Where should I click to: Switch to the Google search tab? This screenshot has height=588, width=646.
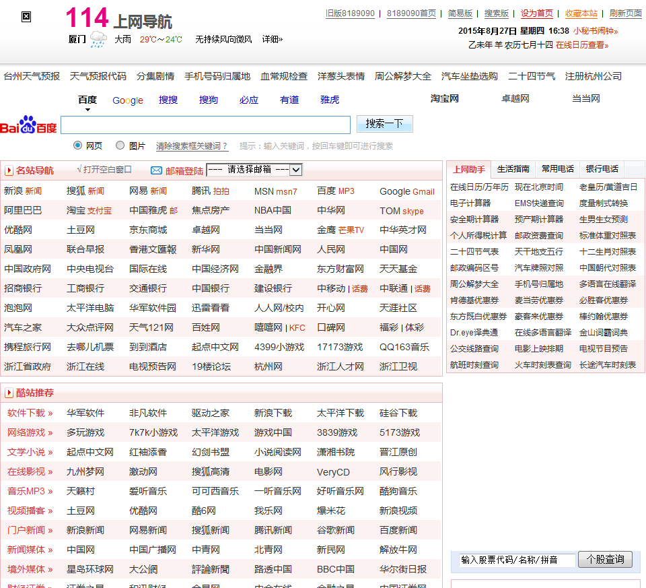pos(128,100)
